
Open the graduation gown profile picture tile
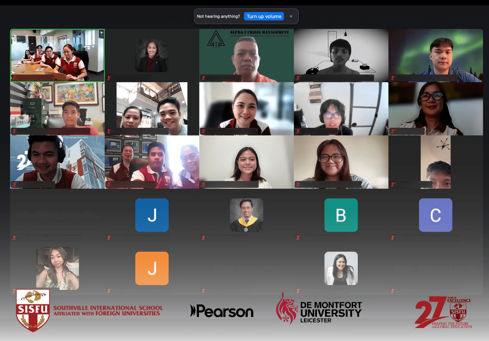coord(246,215)
